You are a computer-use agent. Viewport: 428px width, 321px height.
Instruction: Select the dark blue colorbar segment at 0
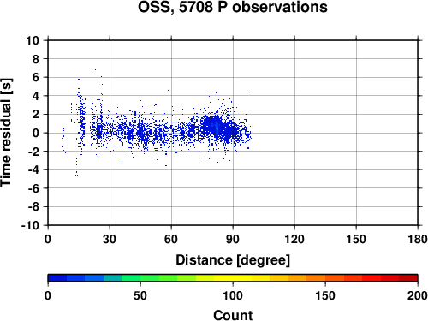tap(57, 278)
